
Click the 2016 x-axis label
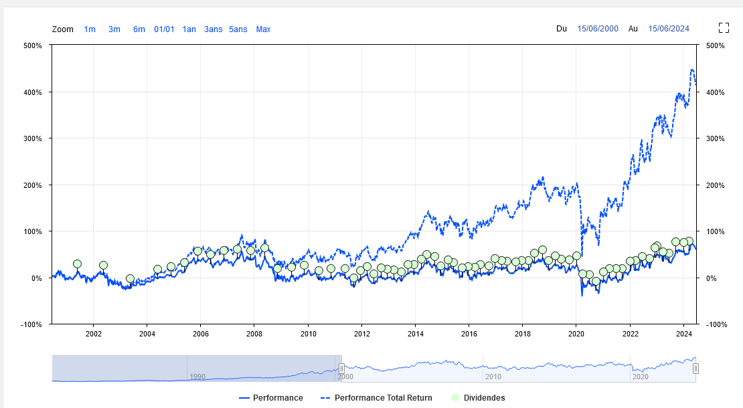point(469,334)
